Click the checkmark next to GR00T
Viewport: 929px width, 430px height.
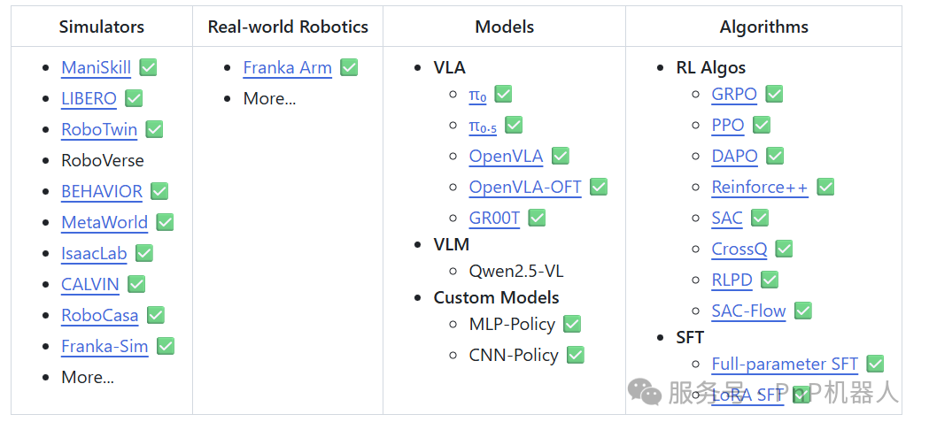(537, 218)
